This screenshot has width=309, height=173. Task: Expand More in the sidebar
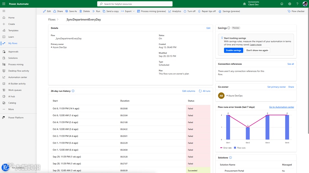[x=11, y=109]
